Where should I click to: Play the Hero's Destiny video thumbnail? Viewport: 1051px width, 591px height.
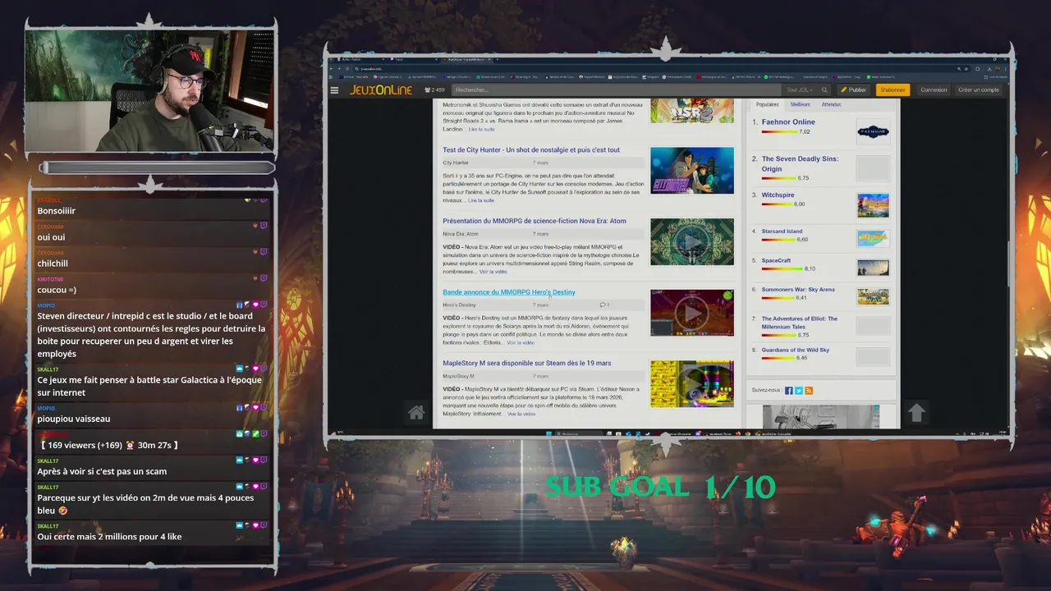tap(692, 313)
